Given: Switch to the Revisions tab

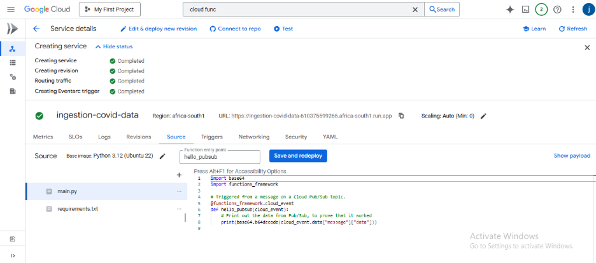Looking at the screenshot, I should click(x=138, y=137).
